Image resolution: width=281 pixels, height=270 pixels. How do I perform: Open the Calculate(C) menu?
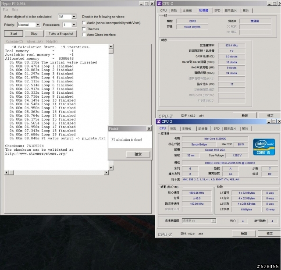tap(14, 41)
